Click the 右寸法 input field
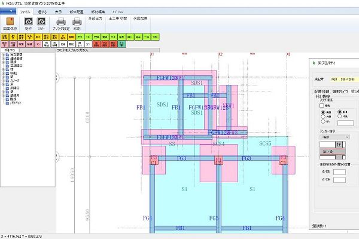This screenshot has width=359, height=239. click(x=339, y=180)
